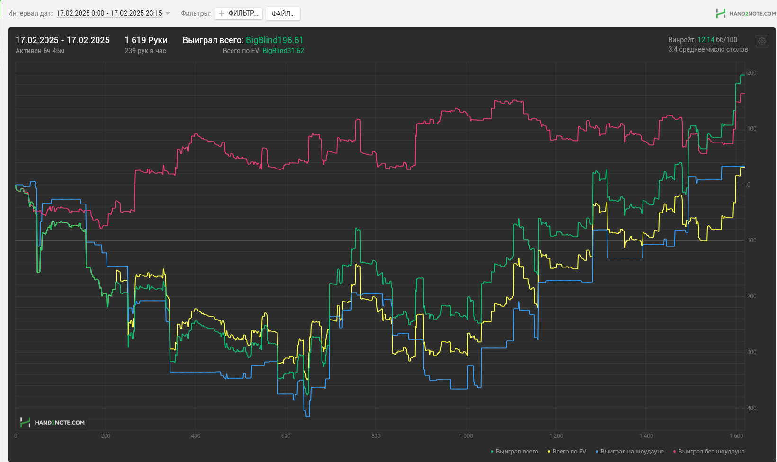This screenshot has width=777, height=462.
Task: Toggle the Всего по EV legend series
Action: click(567, 452)
